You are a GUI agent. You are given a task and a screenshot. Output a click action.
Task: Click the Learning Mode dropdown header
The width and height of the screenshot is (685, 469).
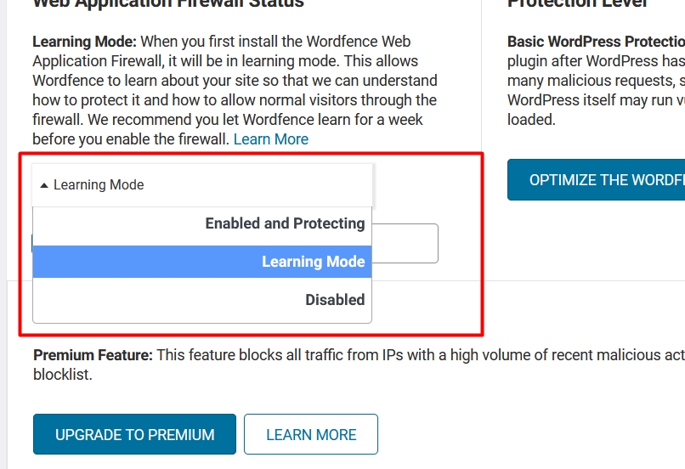tap(202, 185)
